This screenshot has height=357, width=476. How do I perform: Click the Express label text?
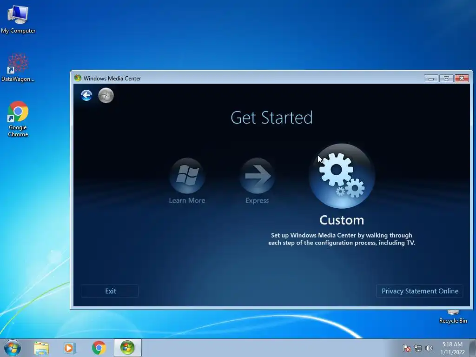click(x=257, y=201)
